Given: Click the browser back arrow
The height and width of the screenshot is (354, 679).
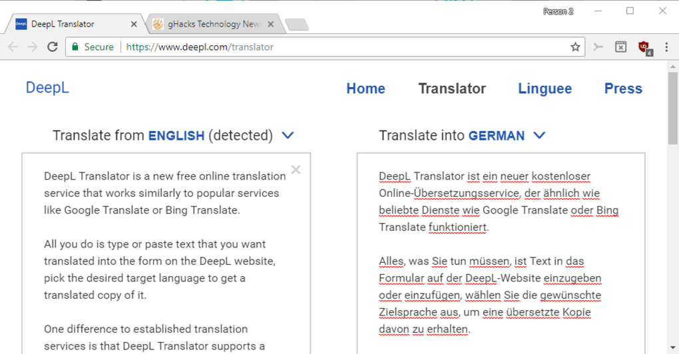Looking at the screenshot, I should tap(13, 47).
